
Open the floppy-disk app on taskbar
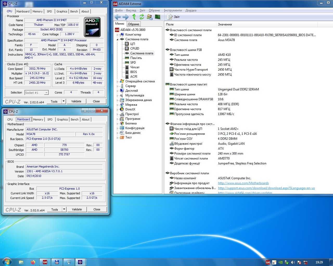57,262
